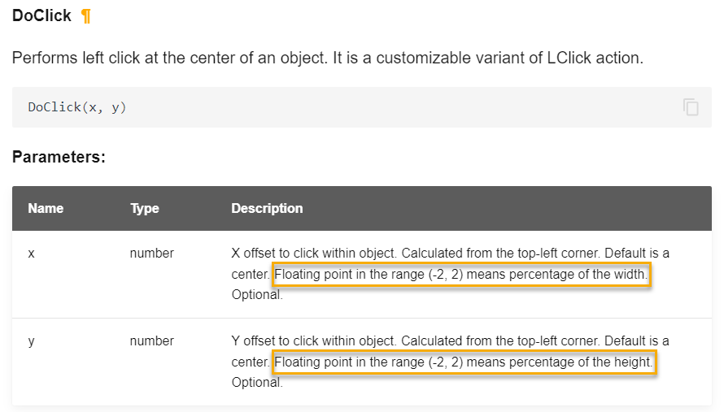Click the Parameters heading
724x412 pixels.
59,157
